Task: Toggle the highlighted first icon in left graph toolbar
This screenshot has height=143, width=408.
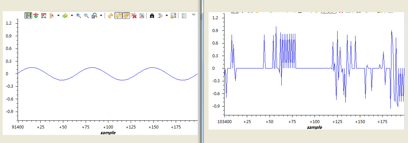Action: (28, 16)
